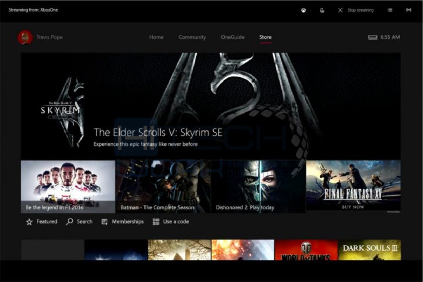This screenshot has width=423, height=282.
Task: Click the battery indicator icon near the clock
Action: (373, 37)
